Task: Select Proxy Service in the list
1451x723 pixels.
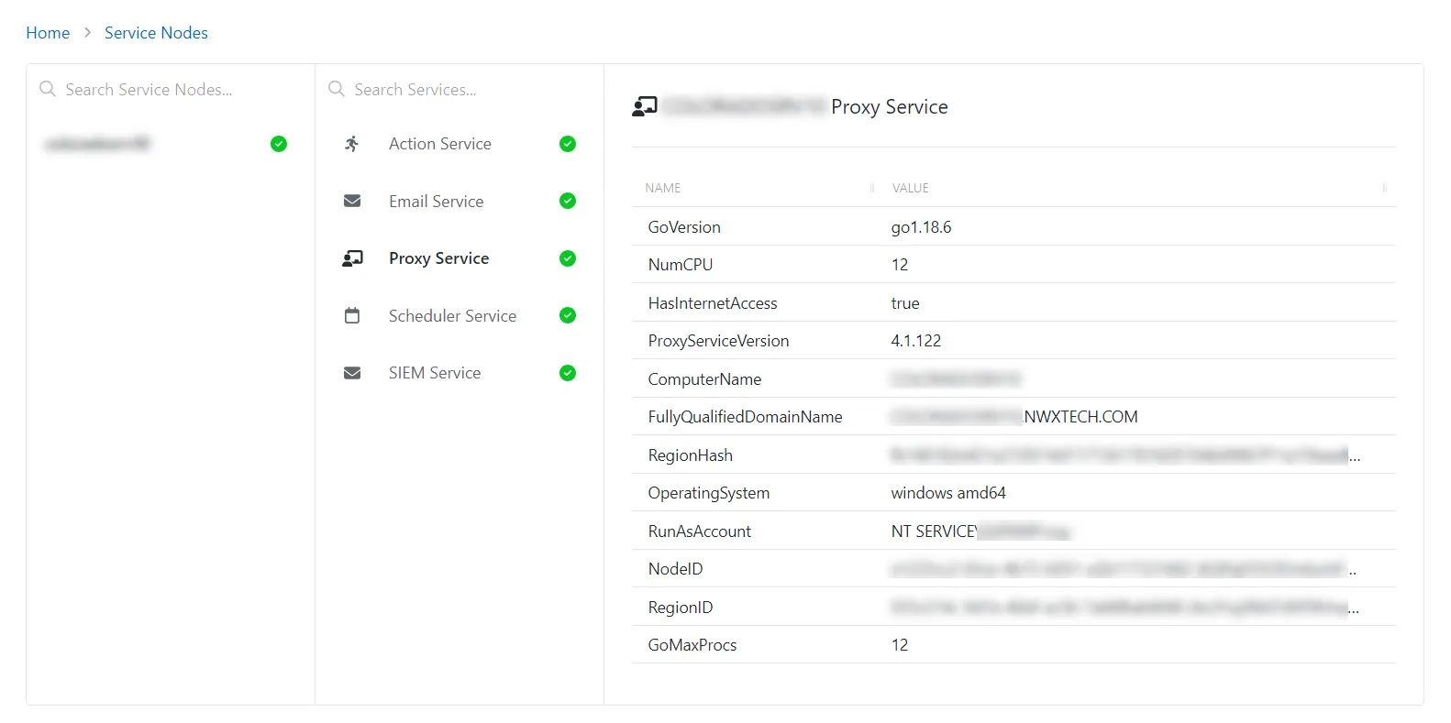Action: tap(438, 258)
